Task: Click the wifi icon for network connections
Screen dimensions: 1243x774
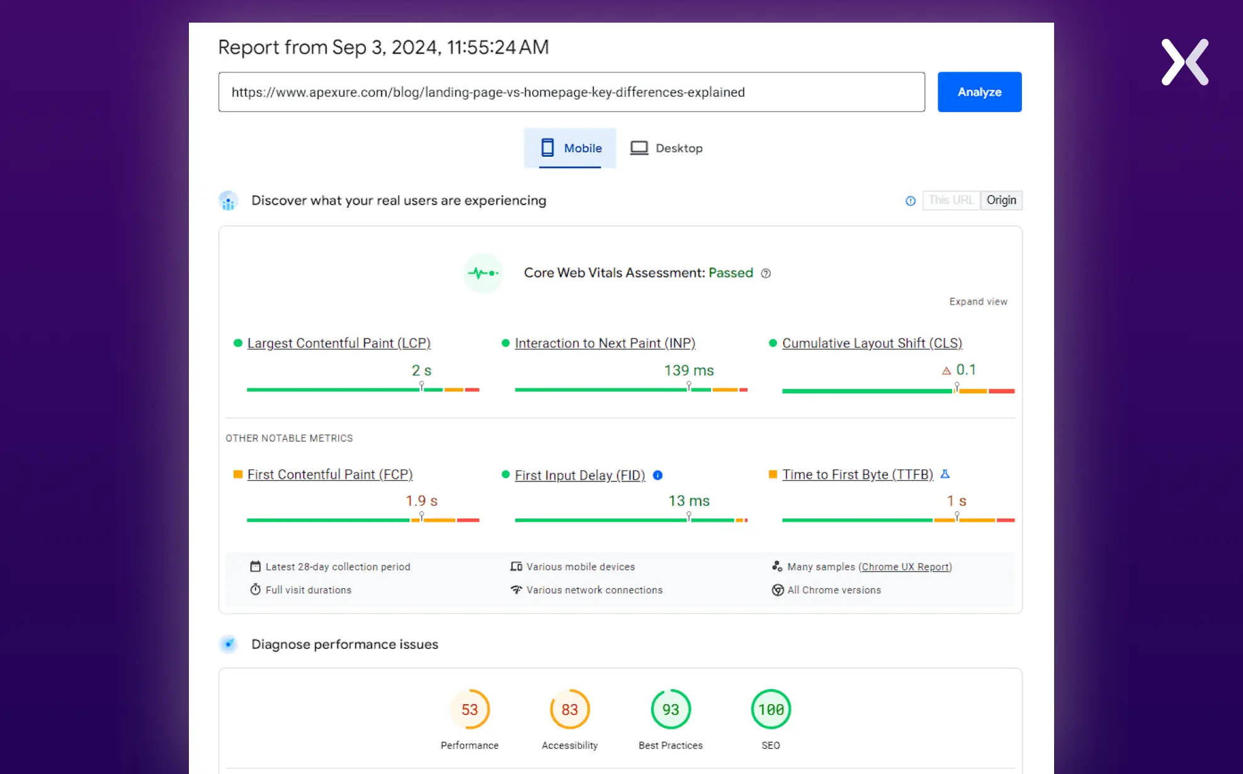Action: [516, 590]
